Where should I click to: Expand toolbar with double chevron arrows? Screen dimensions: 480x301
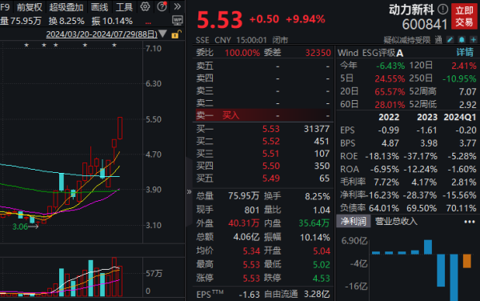coord(178,6)
